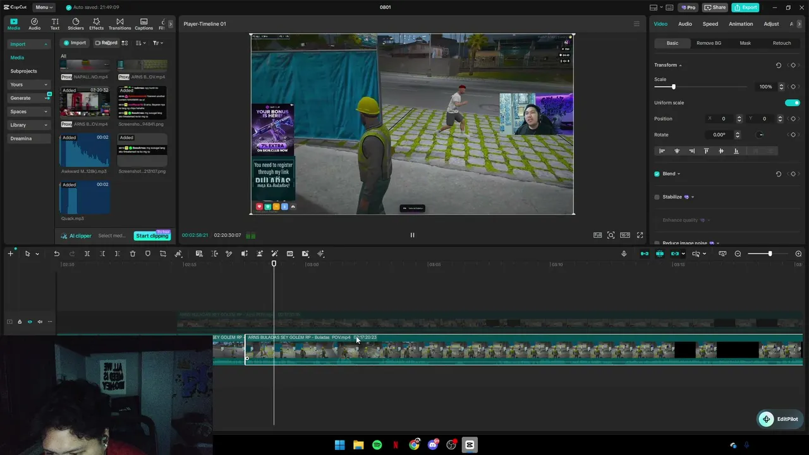Screen dimensions: 809x455
Task: Turn on microphone voiceover recording
Action: (624, 253)
